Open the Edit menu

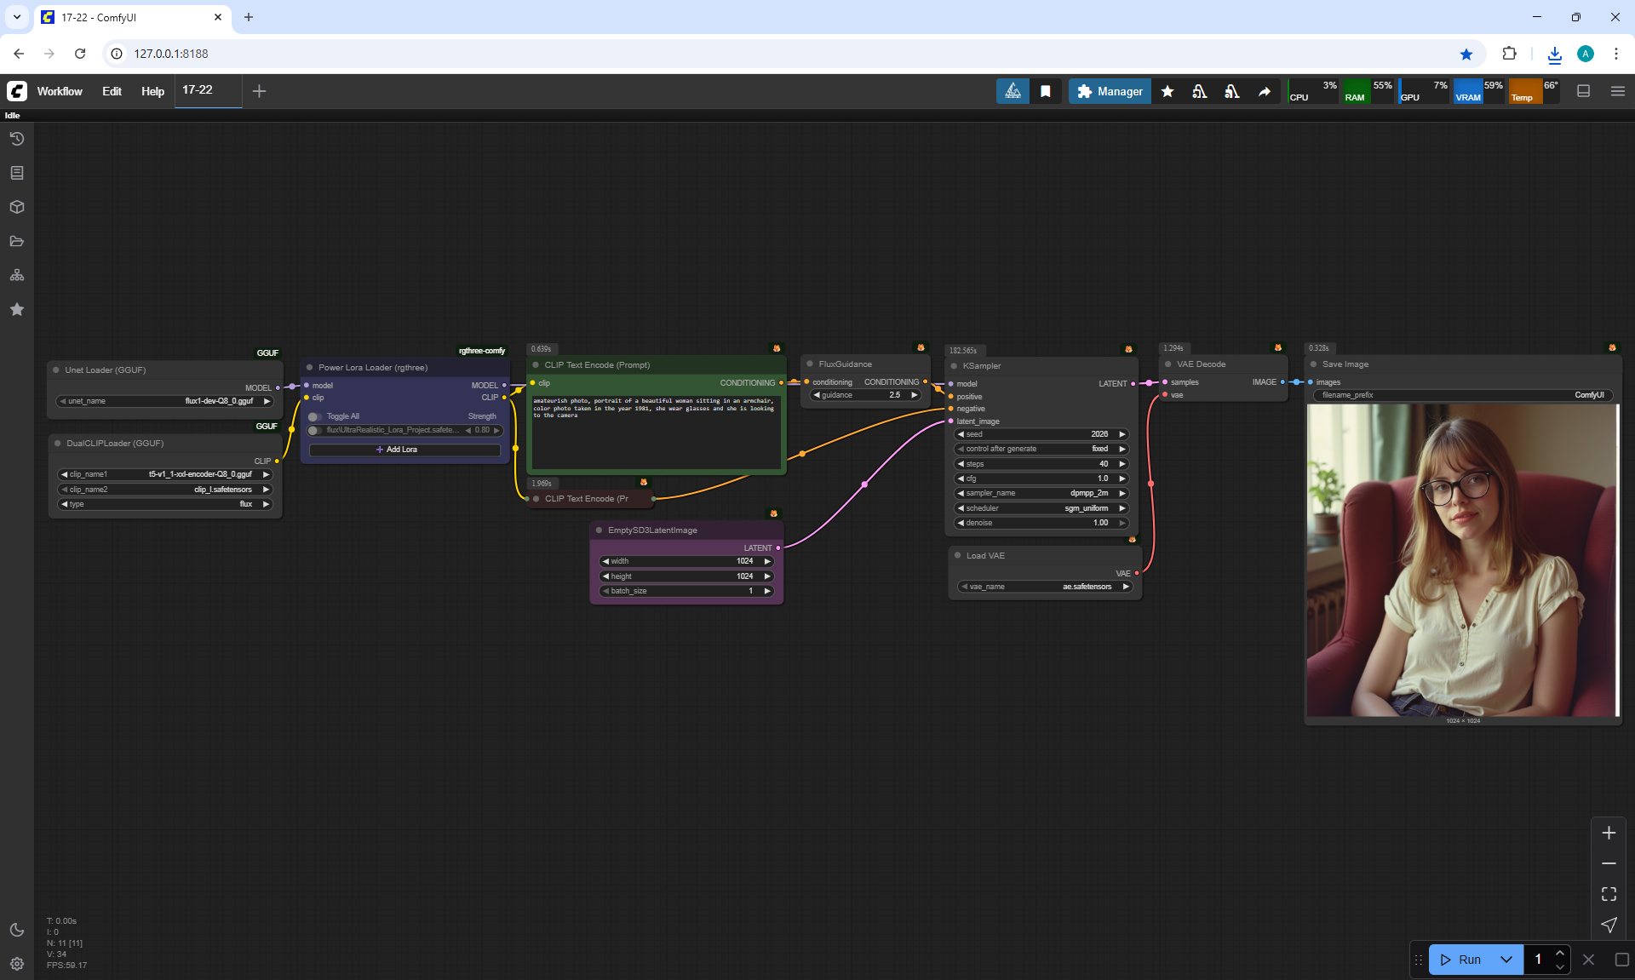click(x=112, y=91)
